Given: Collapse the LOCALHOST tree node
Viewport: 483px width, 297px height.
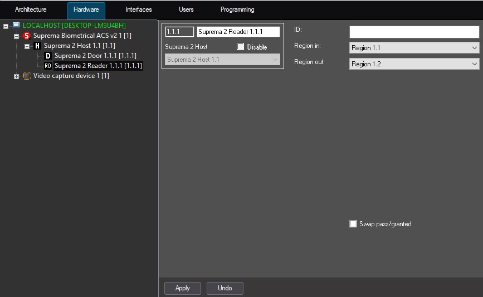Looking at the screenshot, I should [x=6, y=26].
